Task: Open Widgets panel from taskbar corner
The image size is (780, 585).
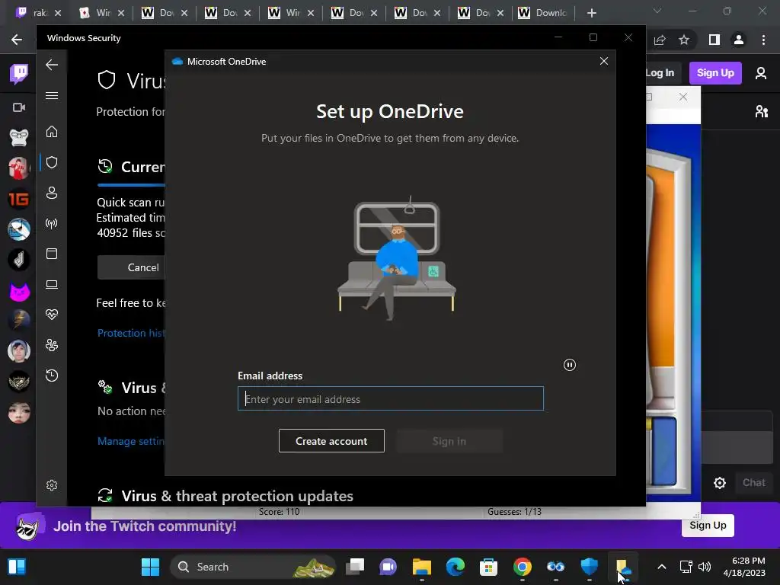Action: [x=17, y=567]
